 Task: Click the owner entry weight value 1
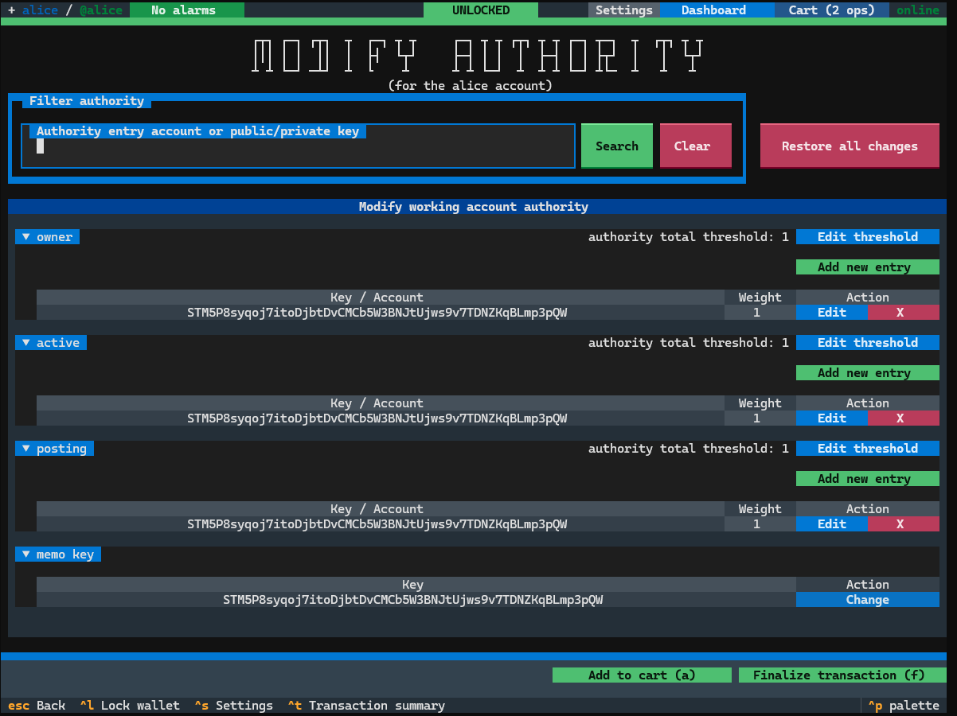click(x=756, y=313)
